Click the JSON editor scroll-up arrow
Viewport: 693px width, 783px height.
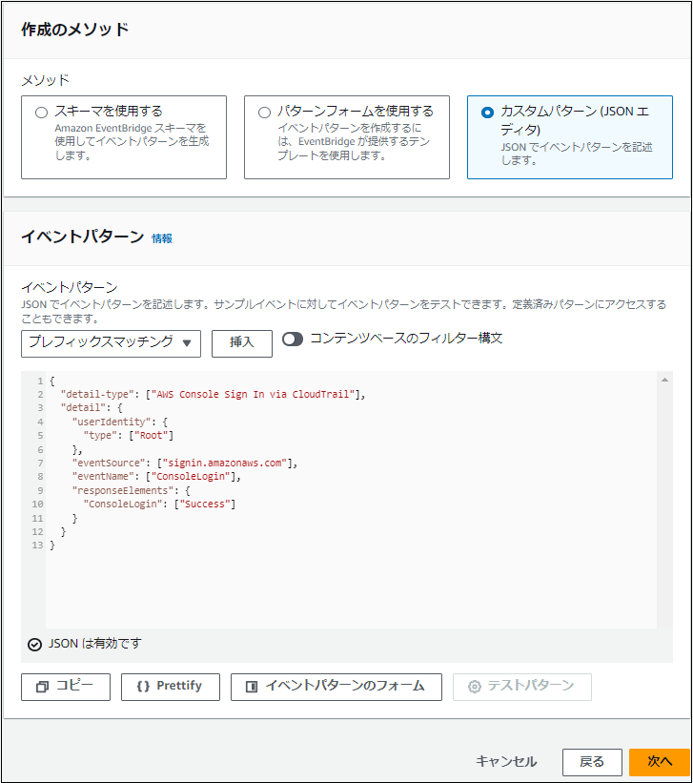664,380
